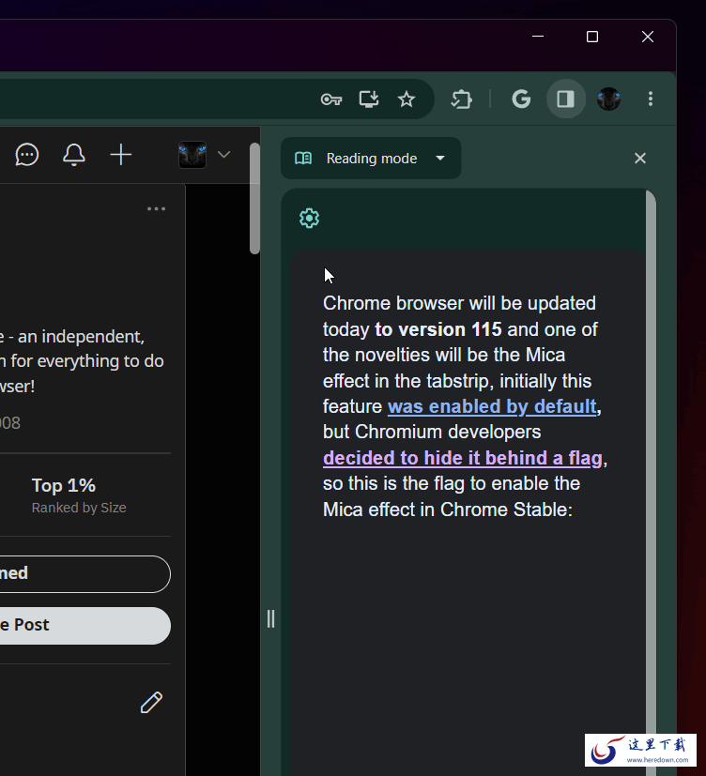Click the 'to version 115' bold text
The image size is (706, 776).
(x=438, y=329)
